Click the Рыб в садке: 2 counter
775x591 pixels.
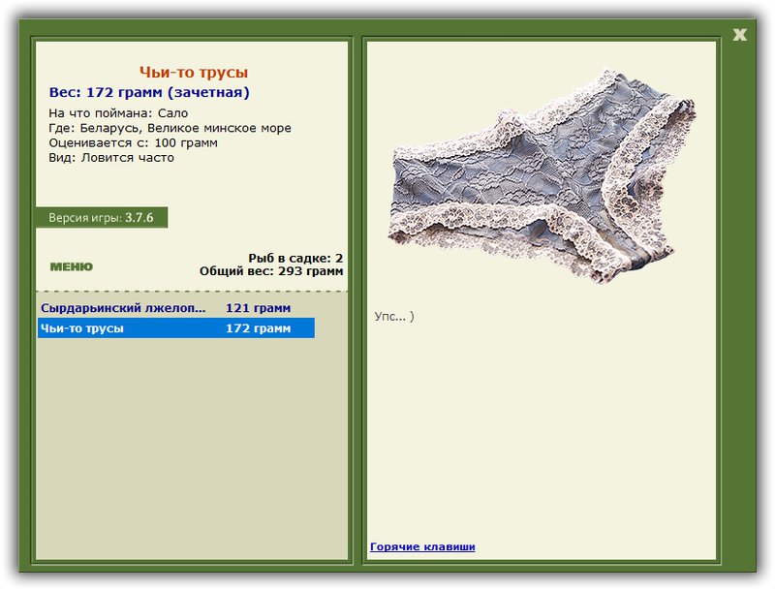295,258
